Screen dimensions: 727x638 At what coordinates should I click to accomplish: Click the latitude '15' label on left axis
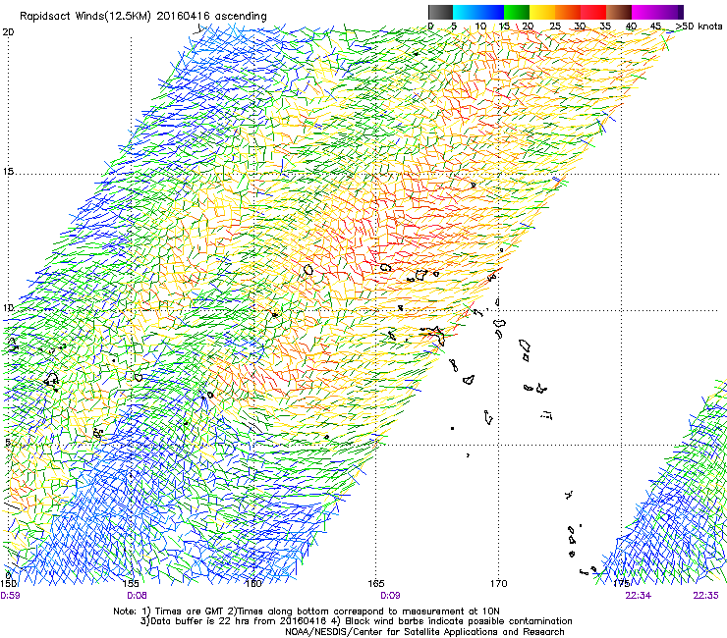[x=8, y=172]
